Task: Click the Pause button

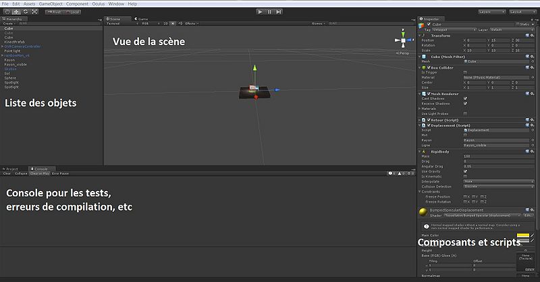Action: pyautogui.click(x=270, y=11)
